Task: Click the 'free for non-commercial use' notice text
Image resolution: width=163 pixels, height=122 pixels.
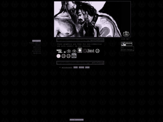Action: (x=79, y=45)
